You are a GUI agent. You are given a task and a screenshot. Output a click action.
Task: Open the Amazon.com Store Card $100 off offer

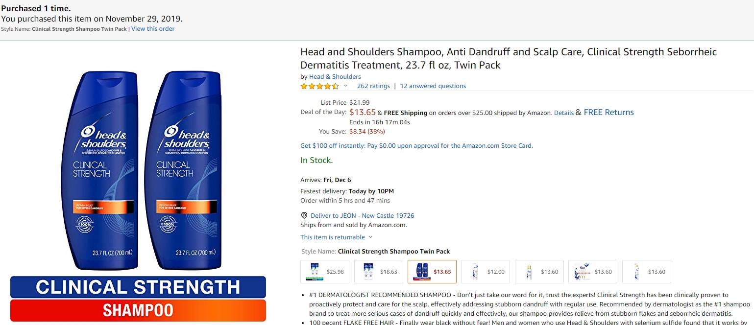pyautogui.click(x=416, y=145)
